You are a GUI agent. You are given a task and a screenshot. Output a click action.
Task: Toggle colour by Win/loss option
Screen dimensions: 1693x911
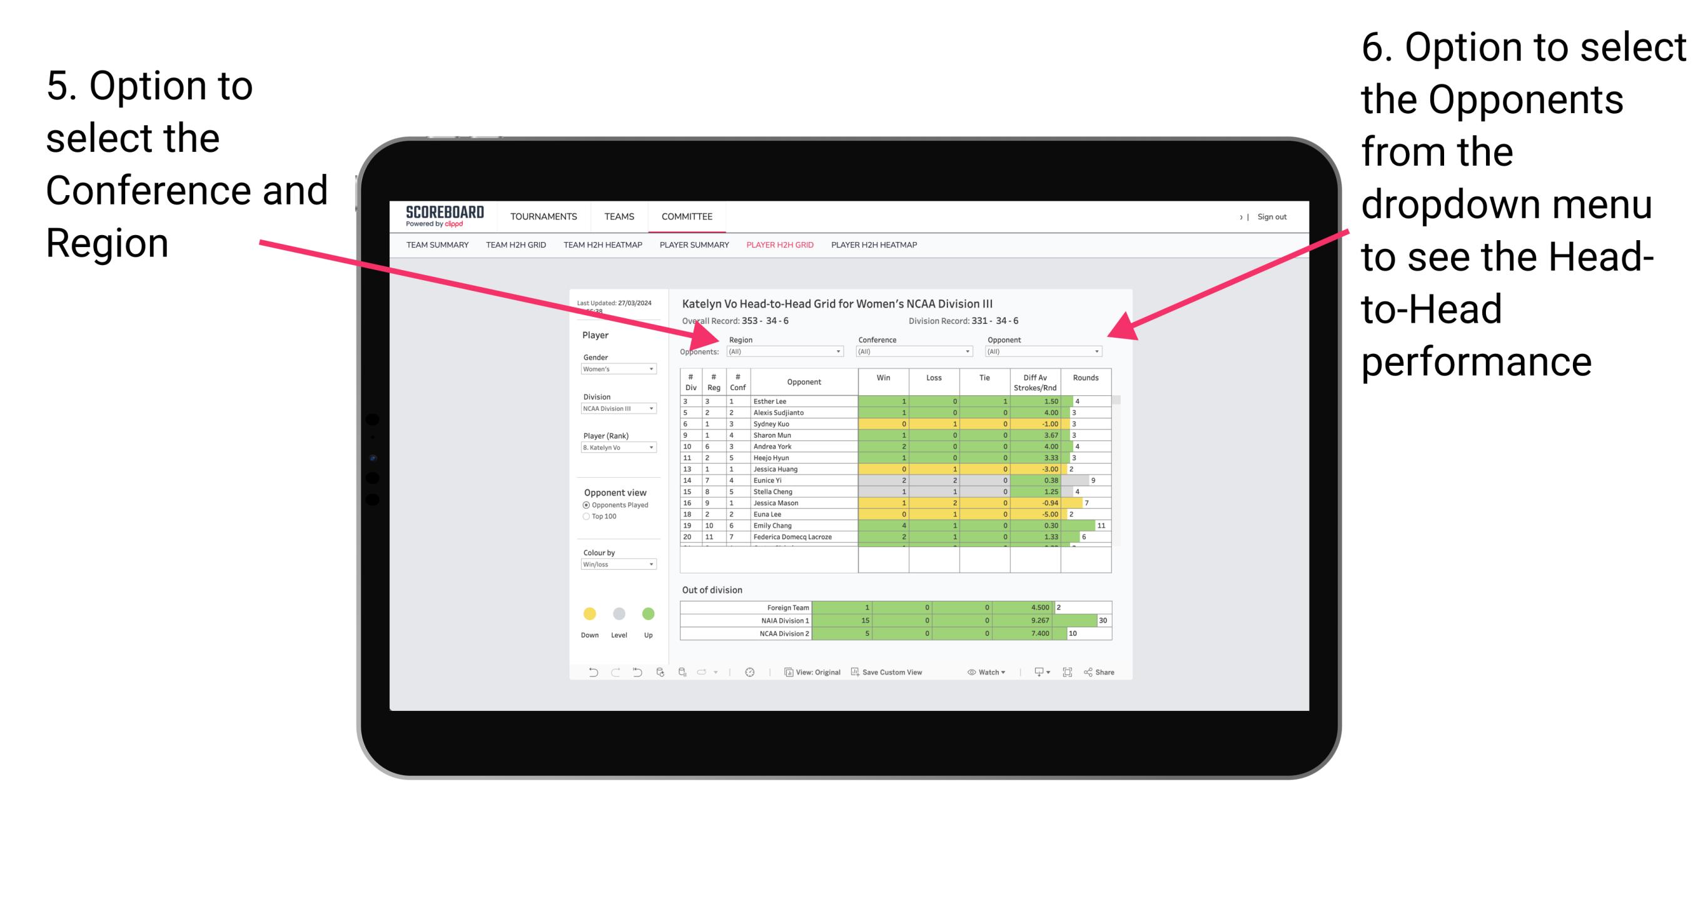pos(616,568)
